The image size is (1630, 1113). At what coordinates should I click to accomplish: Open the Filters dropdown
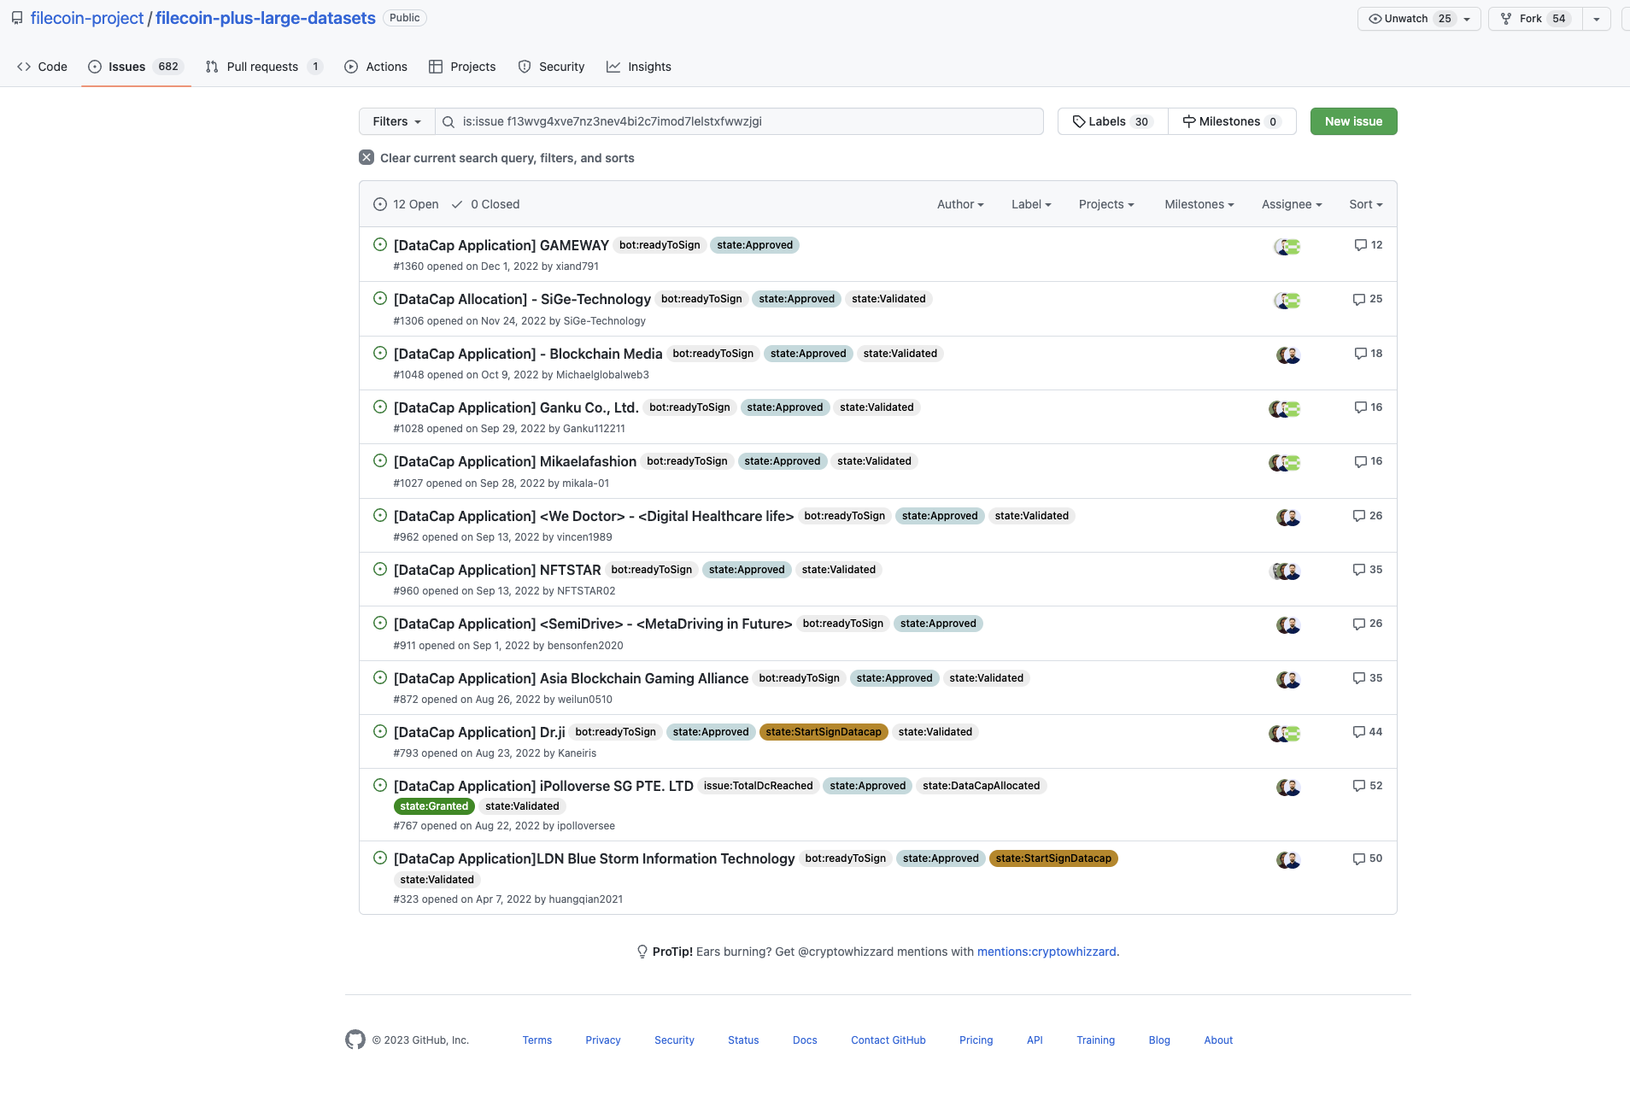[396, 121]
